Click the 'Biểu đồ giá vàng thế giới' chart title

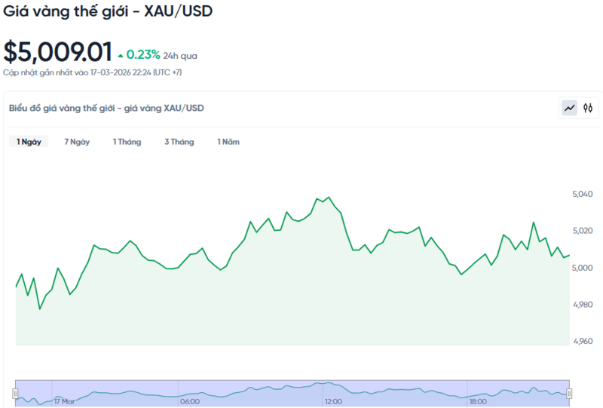coord(106,109)
